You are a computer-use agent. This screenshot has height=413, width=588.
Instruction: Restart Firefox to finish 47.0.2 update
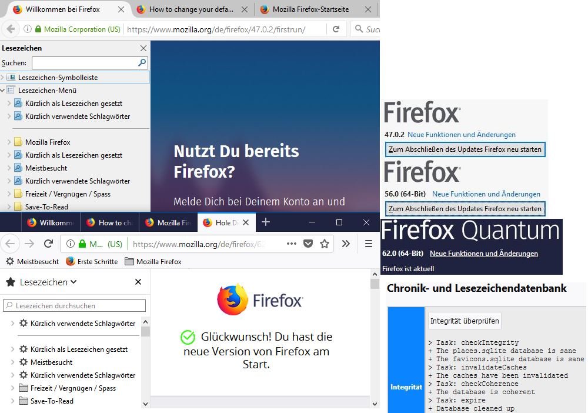click(465, 149)
